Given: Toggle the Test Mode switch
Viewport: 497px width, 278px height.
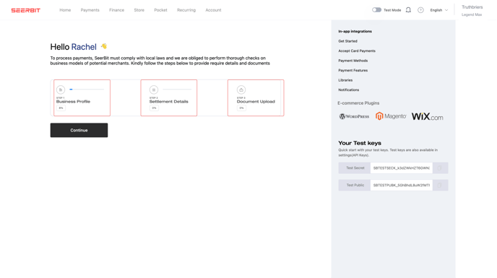Looking at the screenshot, I should (376, 10).
